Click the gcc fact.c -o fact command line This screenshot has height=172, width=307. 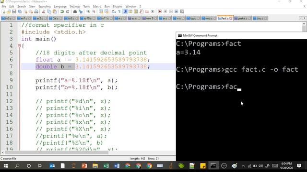(237, 70)
